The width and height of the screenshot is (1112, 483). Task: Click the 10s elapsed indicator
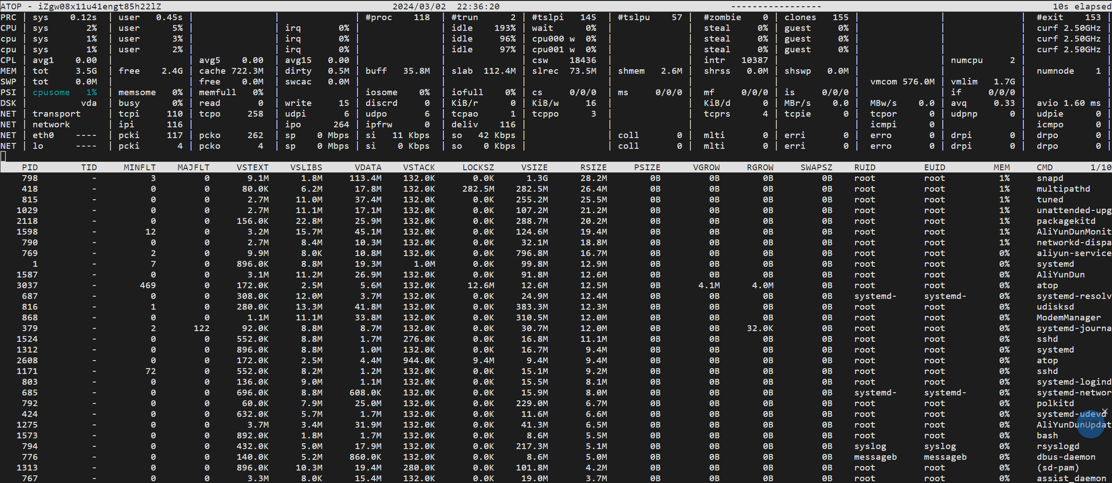pos(1081,6)
